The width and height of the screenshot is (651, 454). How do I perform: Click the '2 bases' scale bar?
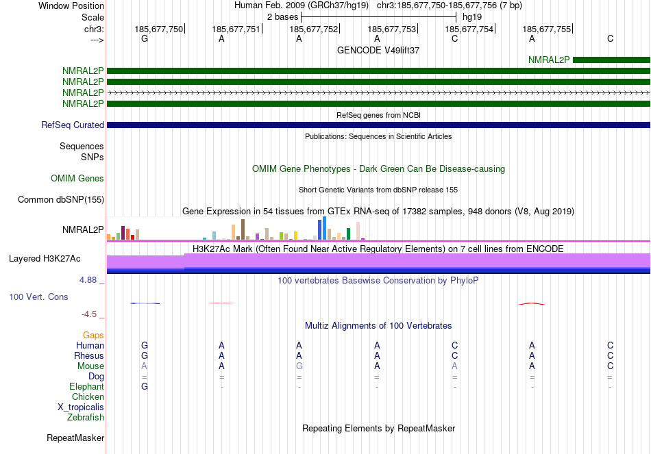click(x=379, y=17)
